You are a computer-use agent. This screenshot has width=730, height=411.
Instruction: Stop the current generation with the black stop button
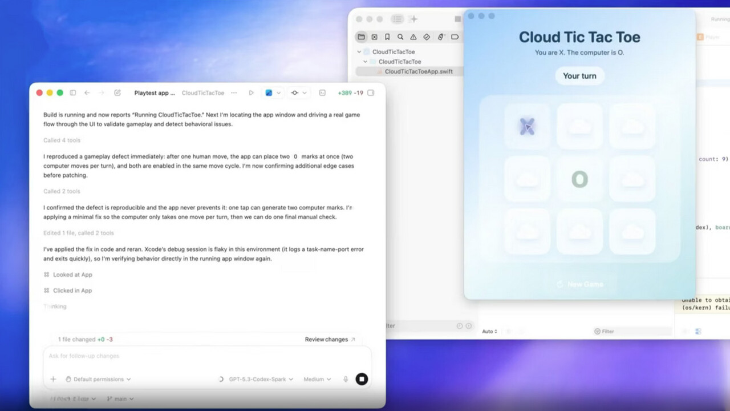click(362, 378)
